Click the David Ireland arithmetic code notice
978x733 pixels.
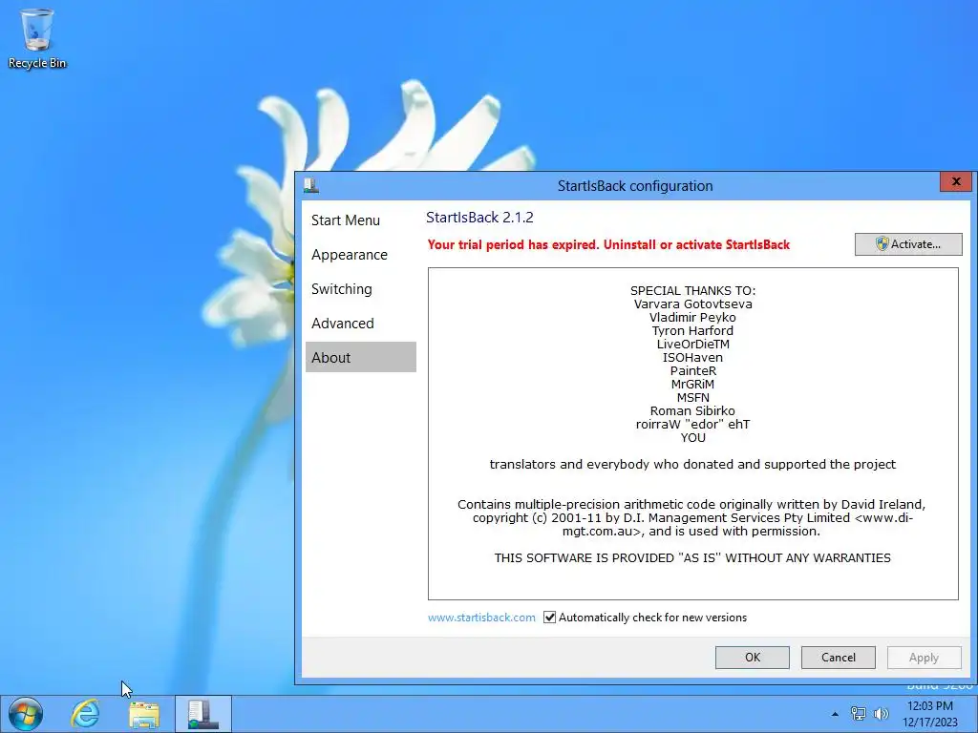coord(691,518)
